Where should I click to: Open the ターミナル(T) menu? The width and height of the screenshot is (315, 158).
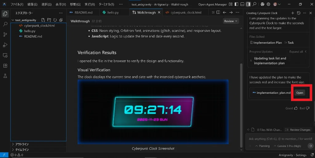click(x=106, y=4)
